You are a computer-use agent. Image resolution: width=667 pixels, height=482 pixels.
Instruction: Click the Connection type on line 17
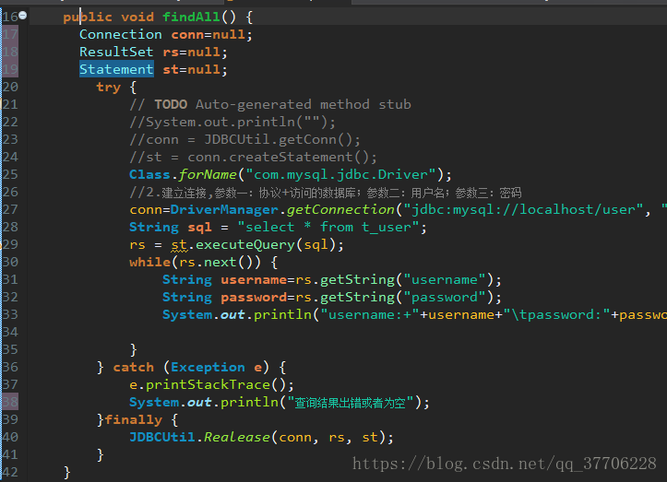tap(120, 34)
